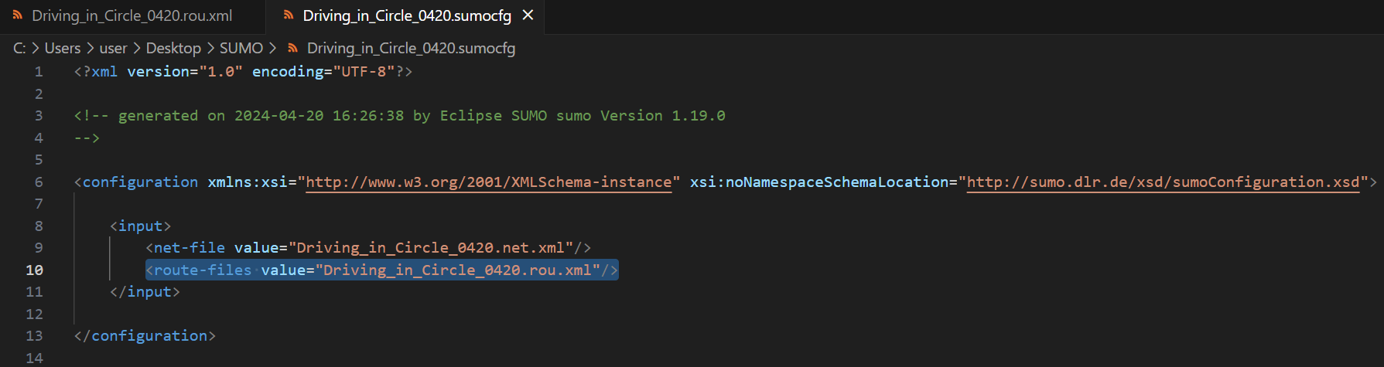Switch to the Driving_in_Circle_0420.rou.xml tab
This screenshot has height=367, width=1384.
pyautogui.click(x=132, y=15)
